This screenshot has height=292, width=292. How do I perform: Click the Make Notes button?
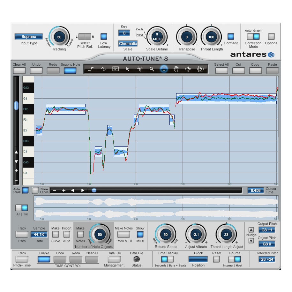click(x=80, y=234)
